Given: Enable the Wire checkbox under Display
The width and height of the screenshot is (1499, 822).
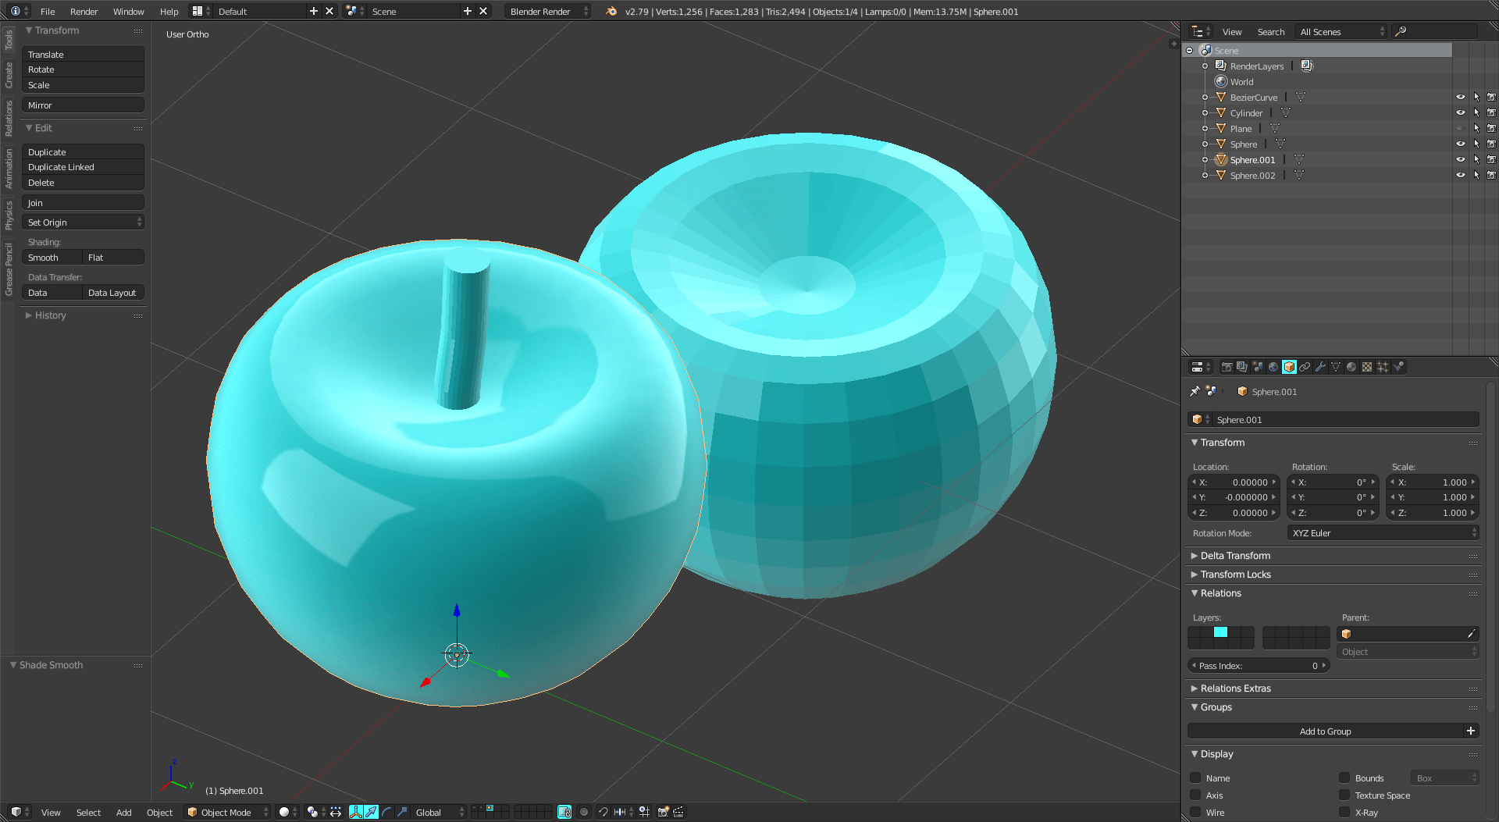Looking at the screenshot, I should [x=1195, y=812].
